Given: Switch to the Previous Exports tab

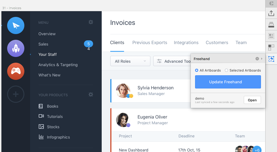Looking at the screenshot, I should pyautogui.click(x=150, y=43).
